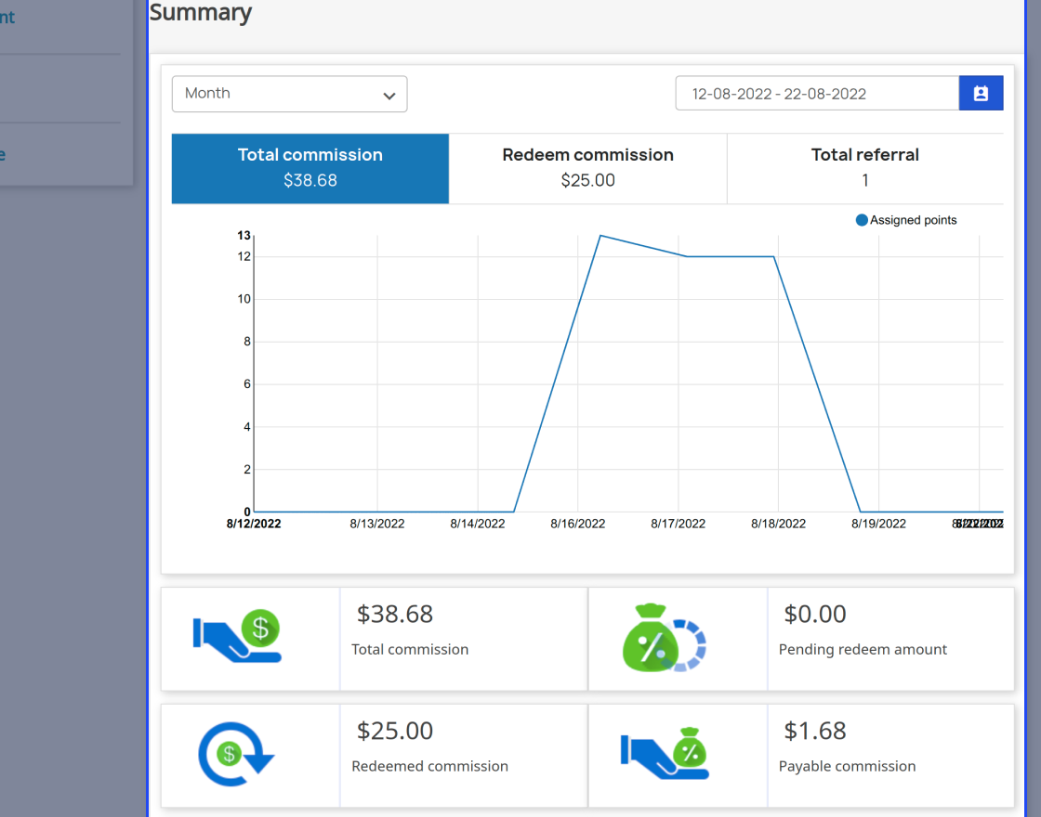
Task: Switch to the Total referral tab
Action: pos(865,168)
